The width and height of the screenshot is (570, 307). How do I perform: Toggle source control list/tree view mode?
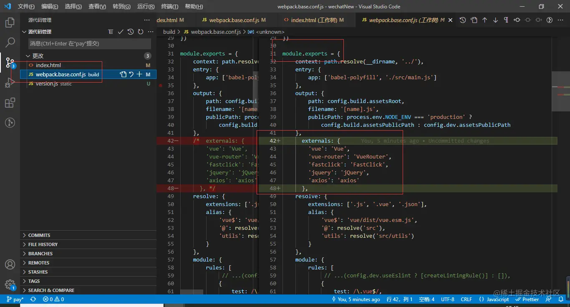(111, 32)
